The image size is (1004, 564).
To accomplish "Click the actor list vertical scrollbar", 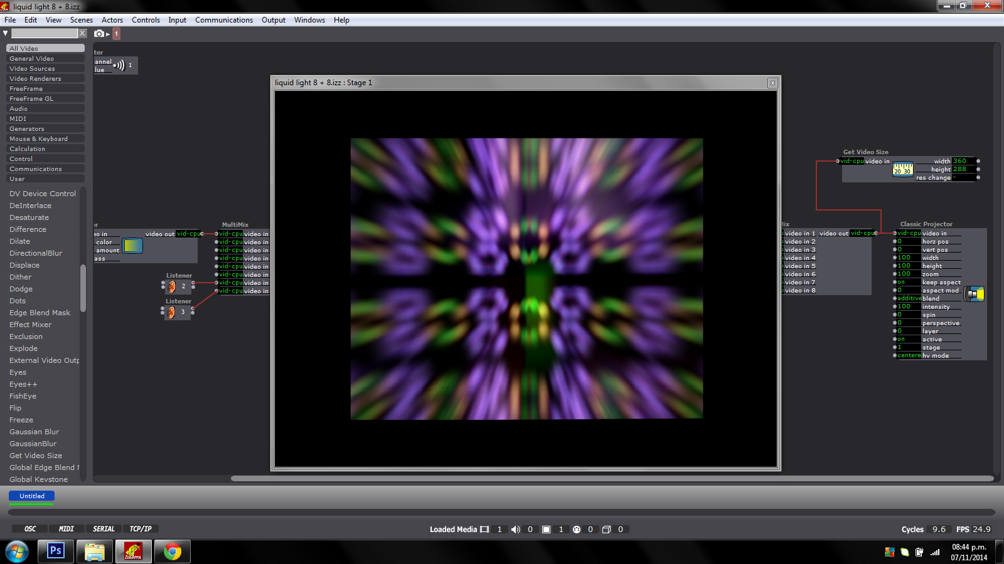I will [83, 288].
